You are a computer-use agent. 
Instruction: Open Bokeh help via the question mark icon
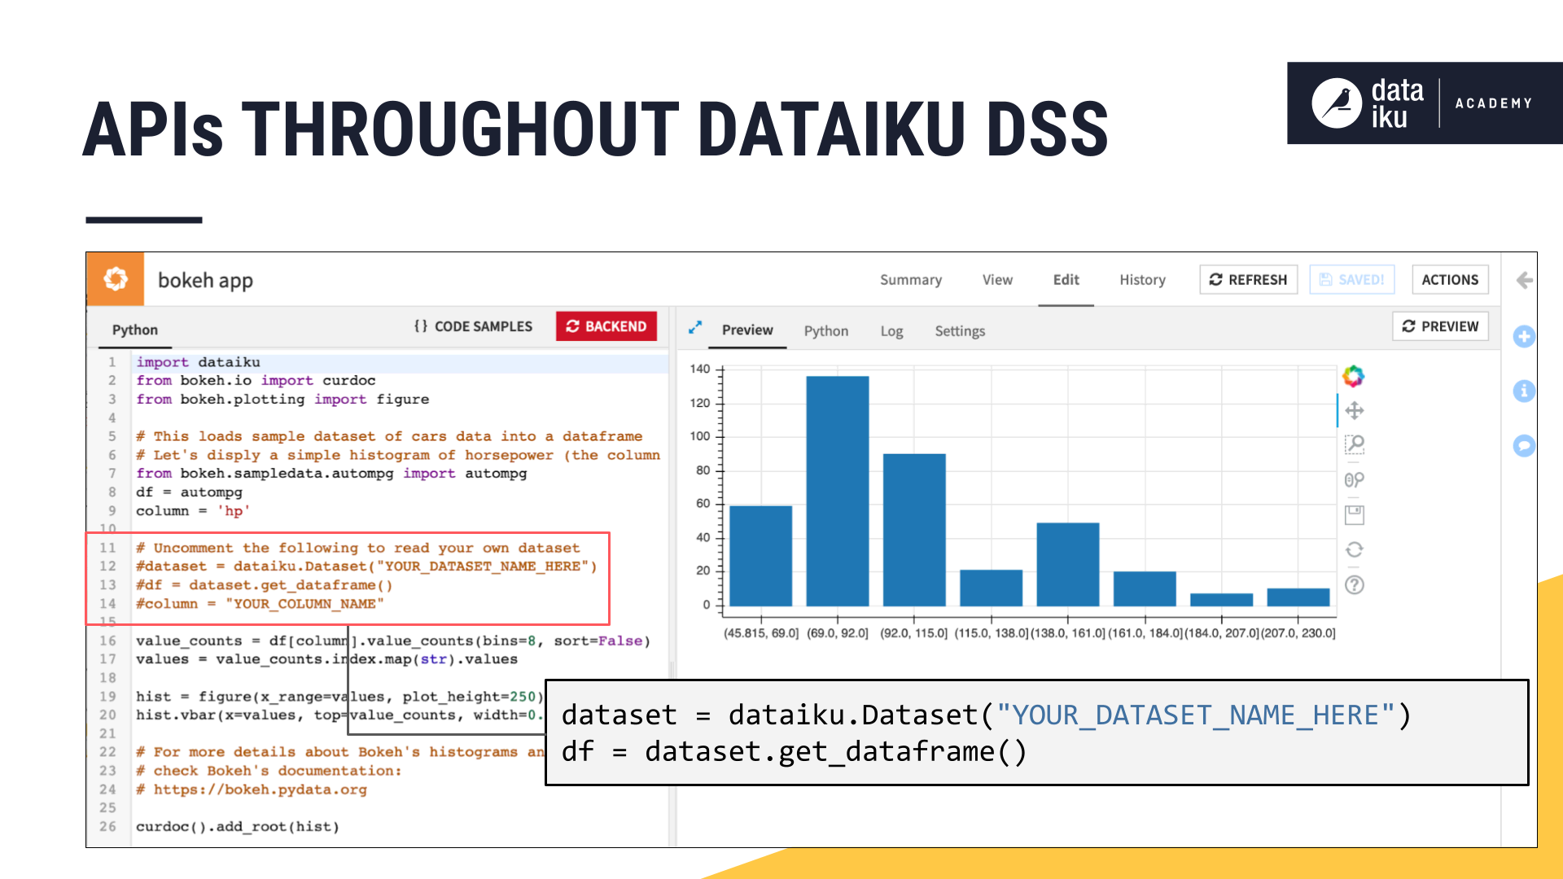coord(1354,585)
